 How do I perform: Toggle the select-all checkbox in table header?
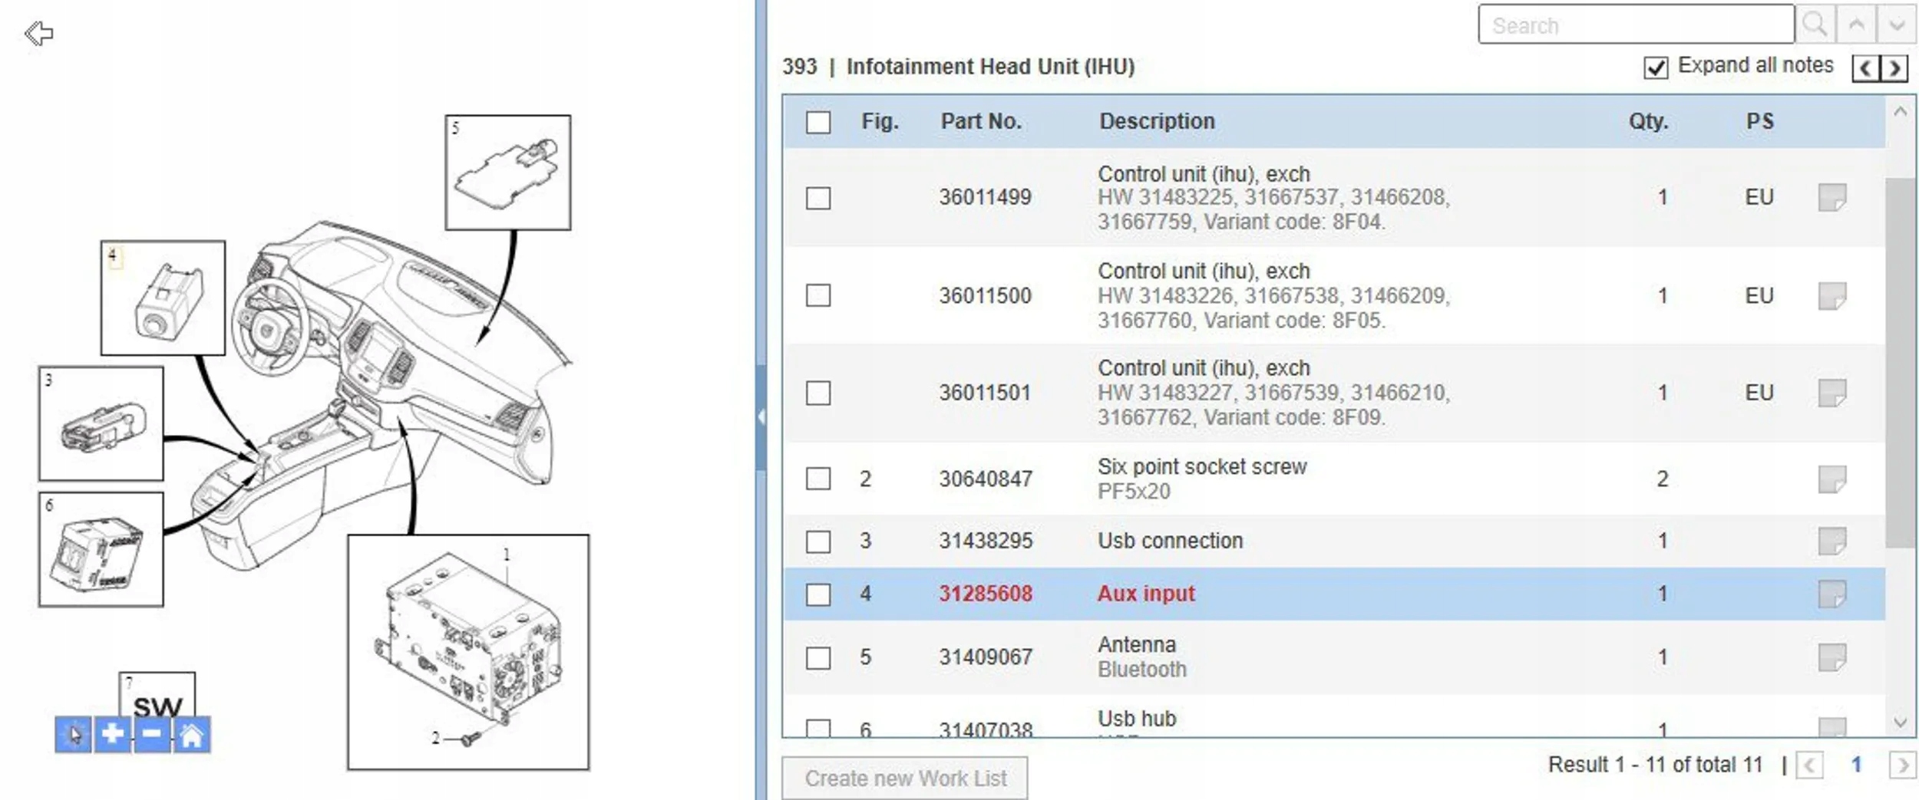click(818, 122)
